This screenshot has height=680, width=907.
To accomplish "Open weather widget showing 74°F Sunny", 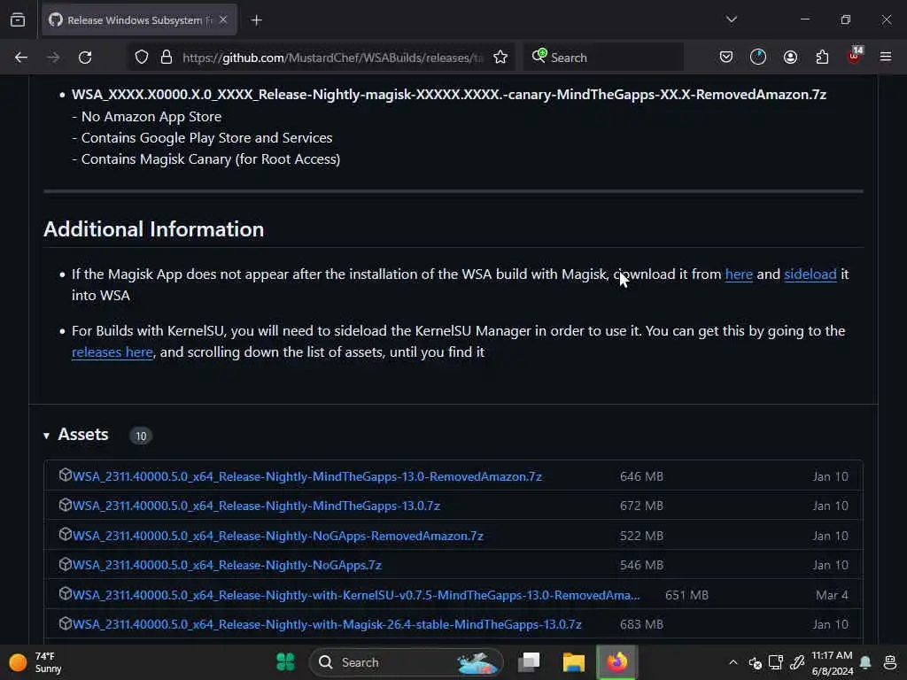I will 35,662.
